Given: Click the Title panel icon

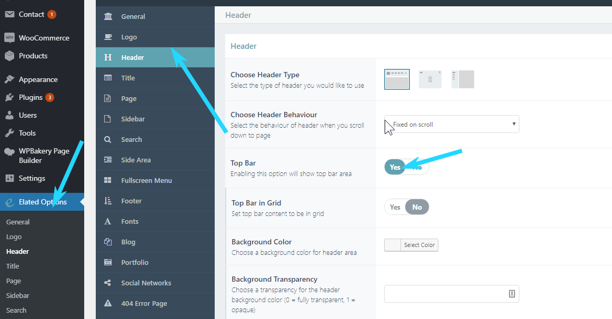Looking at the screenshot, I should click(x=108, y=78).
